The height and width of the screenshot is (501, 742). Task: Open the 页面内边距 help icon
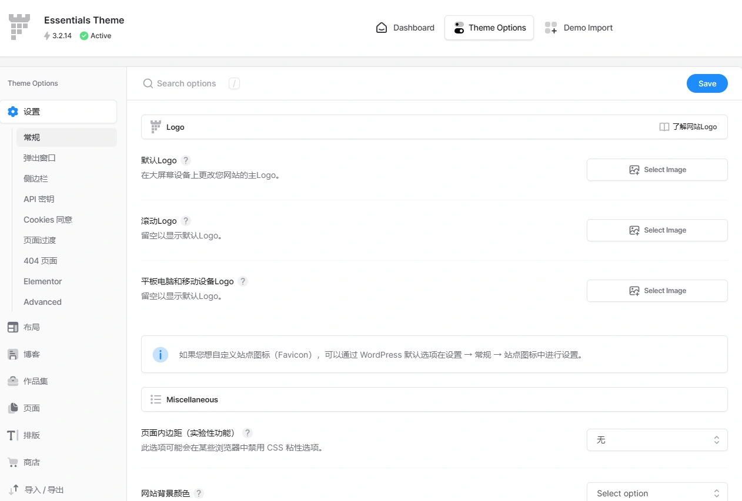(x=247, y=432)
